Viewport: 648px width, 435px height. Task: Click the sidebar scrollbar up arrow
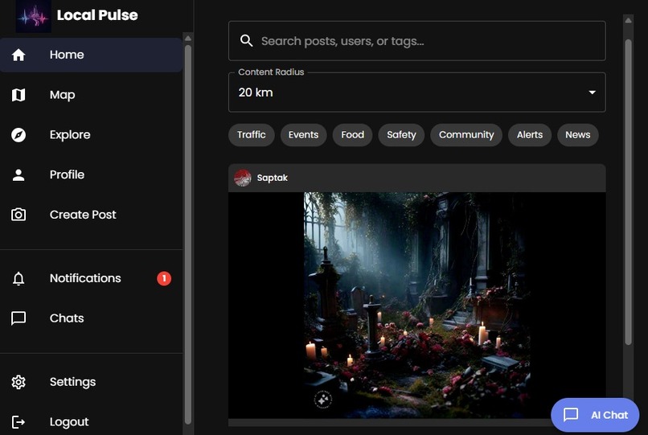[188, 38]
